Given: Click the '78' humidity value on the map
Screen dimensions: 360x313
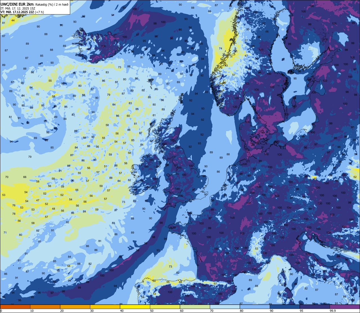Looking at the screenshot, I should click(x=14, y=214).
